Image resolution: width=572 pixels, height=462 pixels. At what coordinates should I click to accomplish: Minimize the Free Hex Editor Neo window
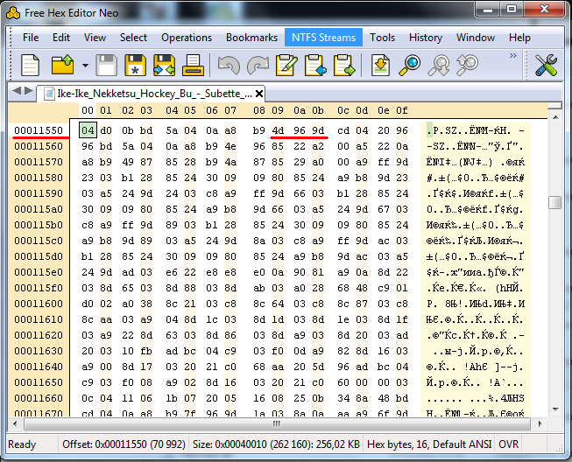(x=488, y=10)
